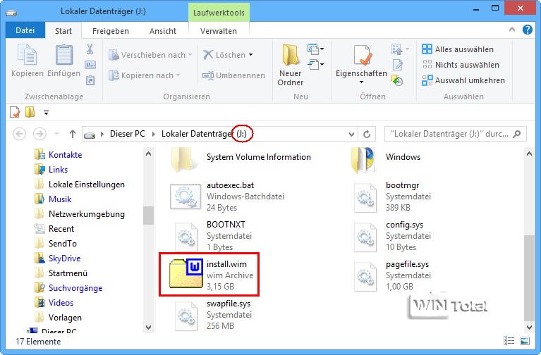Go back with the back arrow
The width and height of the screenshot is (541, 355).
coord(19,134)
